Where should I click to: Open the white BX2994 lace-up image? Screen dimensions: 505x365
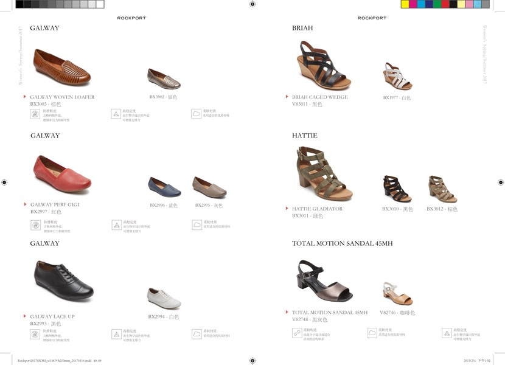pyautogui.click(x=164, y=298)
